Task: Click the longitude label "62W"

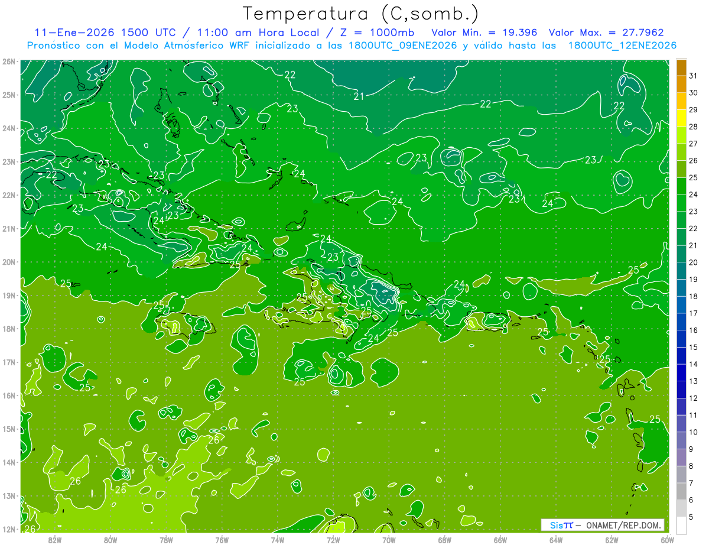Action: click(x=612, y=540)
